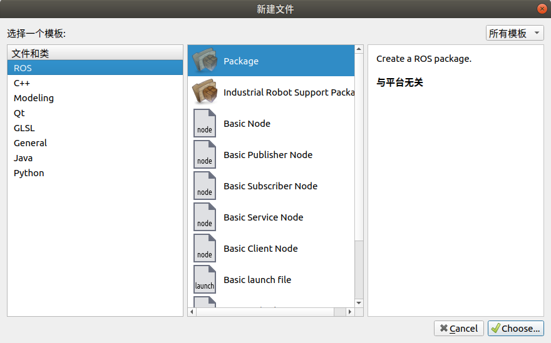Click the 文件和类 column header
551x343 pixels.
tap(95, 53)
